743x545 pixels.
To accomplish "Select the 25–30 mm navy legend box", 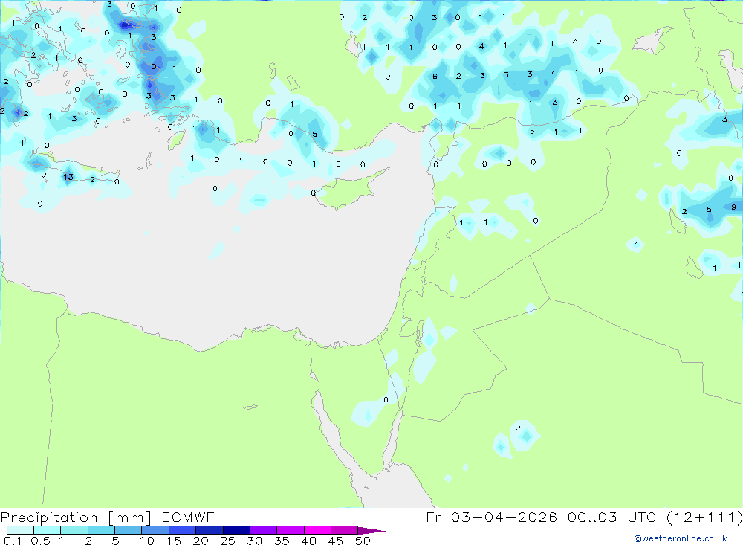I will [x=236, y=530].
